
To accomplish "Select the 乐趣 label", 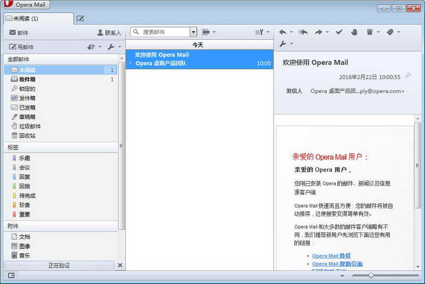I will pyautogui.click(x=61, y=158).
